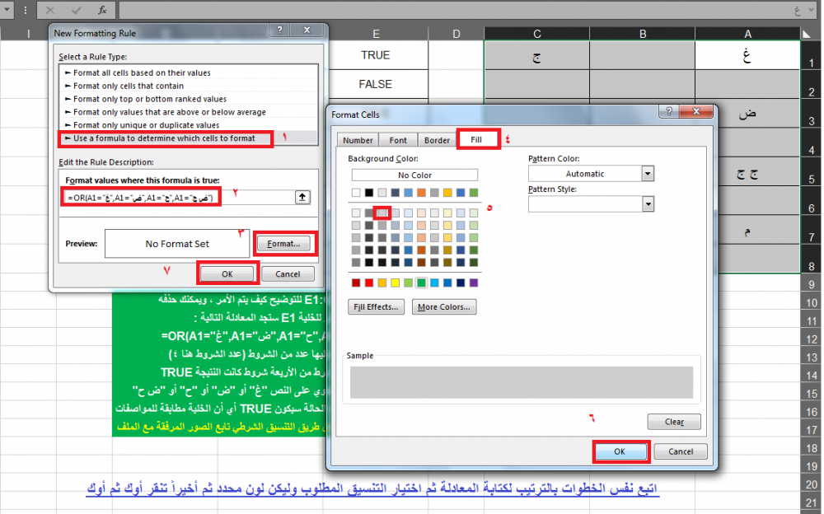Switch to the Number tab
The width and height of the screenshot is (824, 514).
click(358, 140)
